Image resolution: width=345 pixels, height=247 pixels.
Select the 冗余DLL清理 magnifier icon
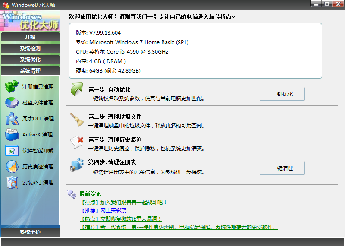coord(12,118)
